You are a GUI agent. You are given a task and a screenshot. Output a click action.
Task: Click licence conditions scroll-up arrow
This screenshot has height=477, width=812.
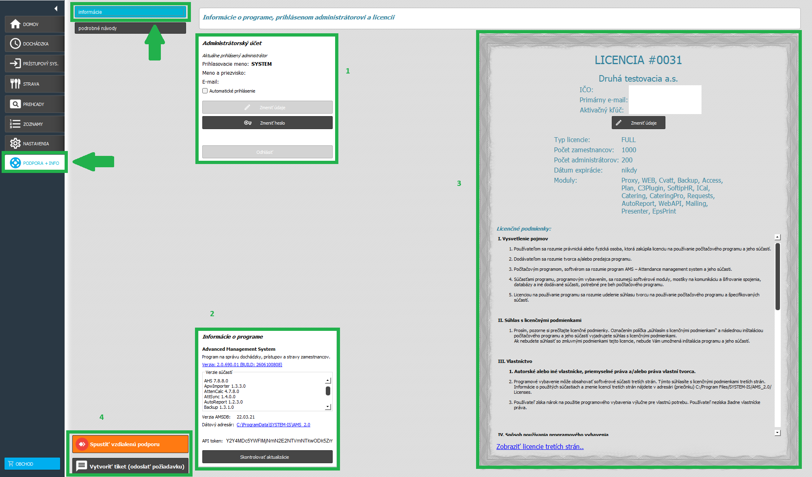pos(777,237)
